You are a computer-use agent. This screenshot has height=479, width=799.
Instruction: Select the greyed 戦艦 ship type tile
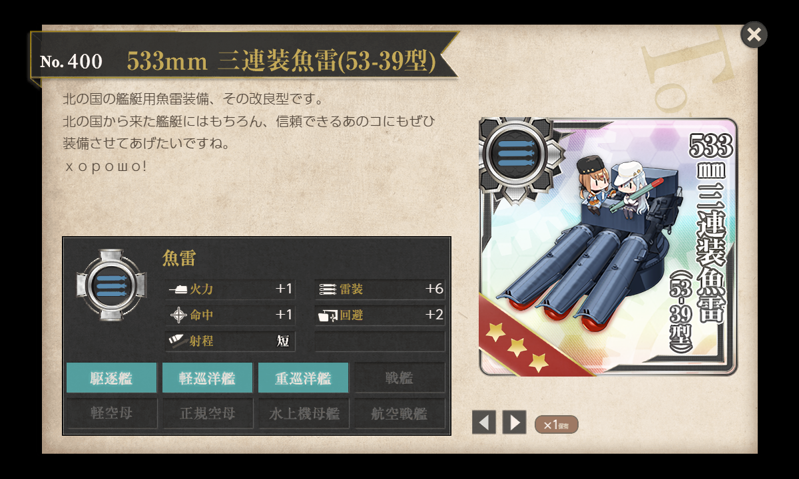pyautogui.click(x=399, y=378)
